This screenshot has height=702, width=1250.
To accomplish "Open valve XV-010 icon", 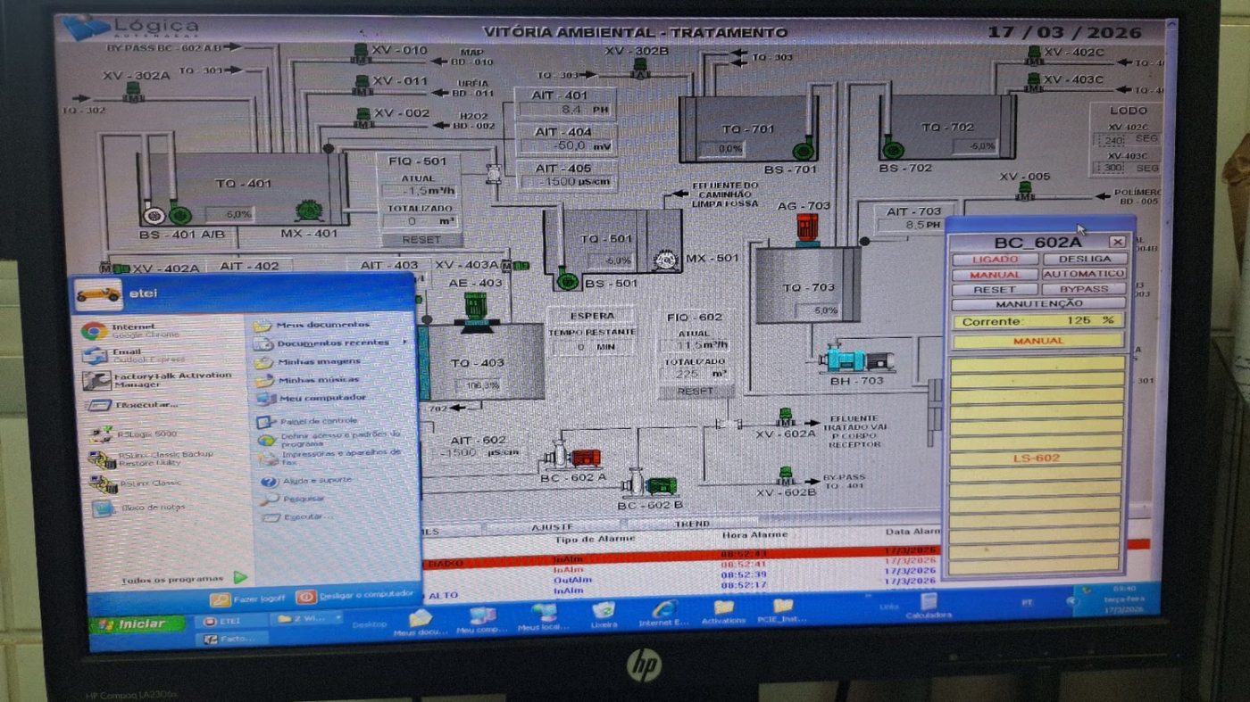I will pos(362,53).
